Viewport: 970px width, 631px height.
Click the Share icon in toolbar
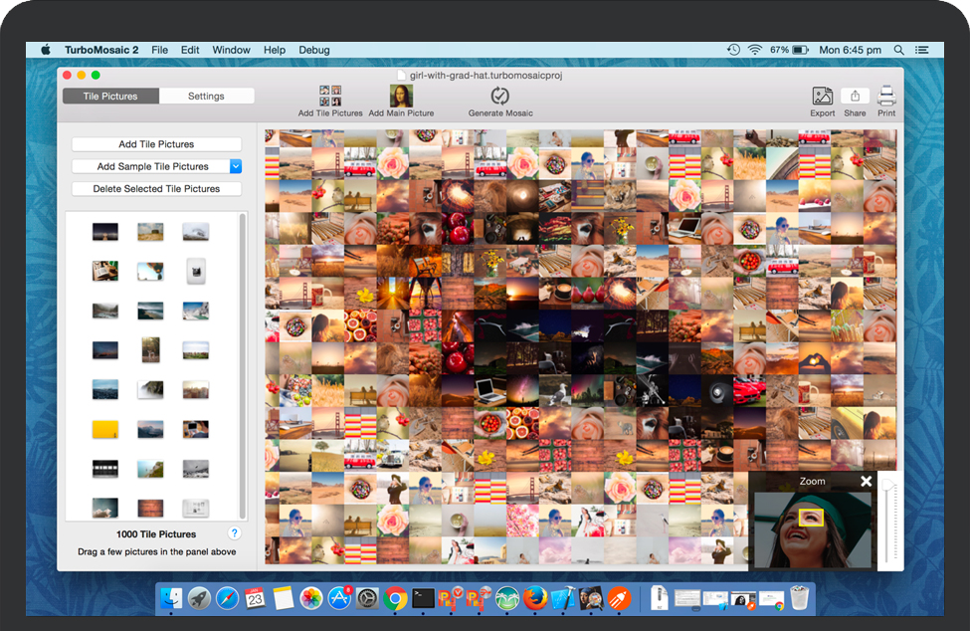click(x=855, y=97)
